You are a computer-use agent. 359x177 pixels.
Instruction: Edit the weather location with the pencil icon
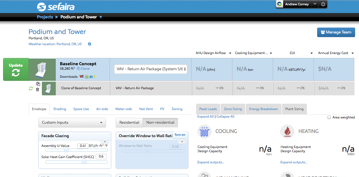click(90, 44)
